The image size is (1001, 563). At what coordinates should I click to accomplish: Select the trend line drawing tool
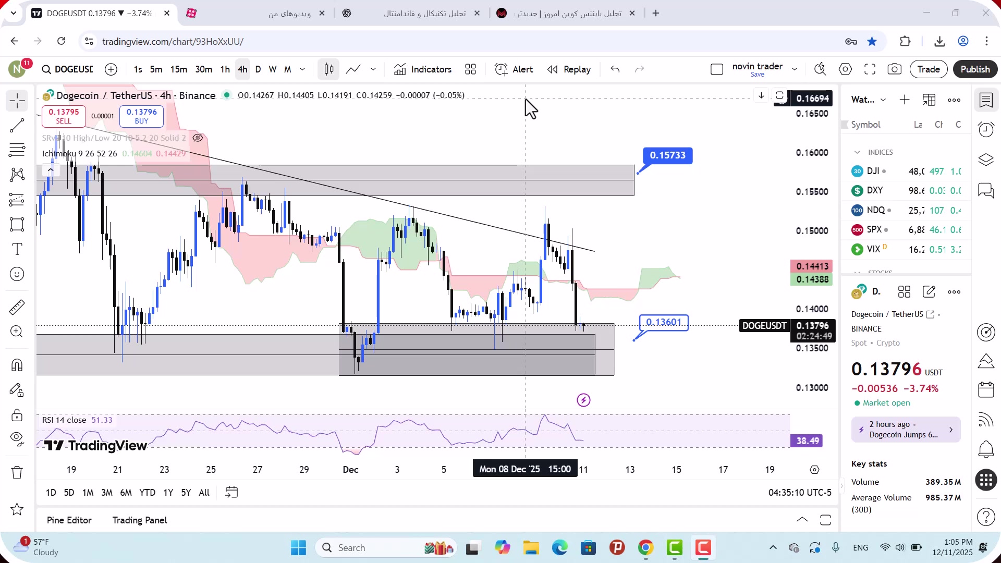click(x=17, y=126)
